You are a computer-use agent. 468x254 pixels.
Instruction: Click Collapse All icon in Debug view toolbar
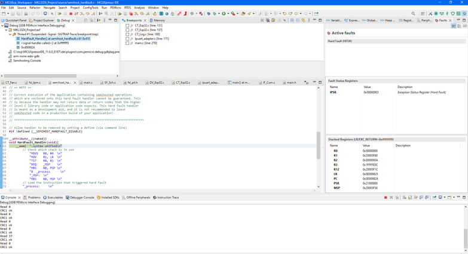[x=85, y=20]
